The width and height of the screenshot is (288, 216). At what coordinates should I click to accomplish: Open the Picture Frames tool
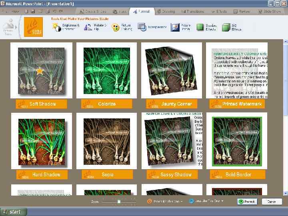181,27
